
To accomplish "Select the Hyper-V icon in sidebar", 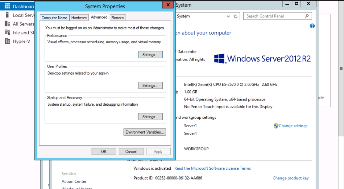I will click(7, 41).
